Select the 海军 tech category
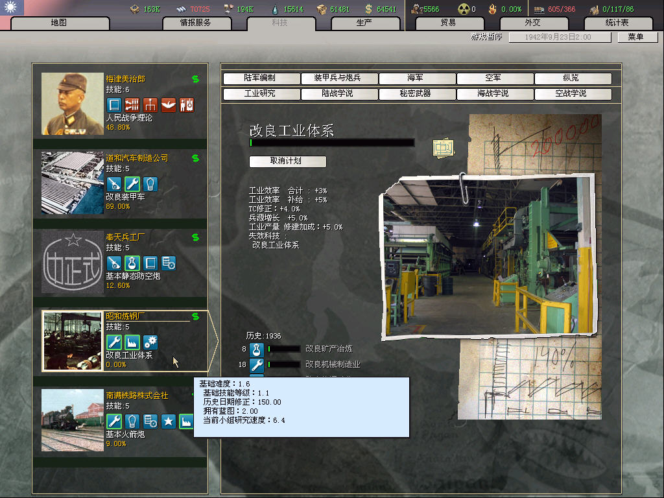The width and height of the screenshot is (664, 498). pyautogui.click(x=417, y=78)
